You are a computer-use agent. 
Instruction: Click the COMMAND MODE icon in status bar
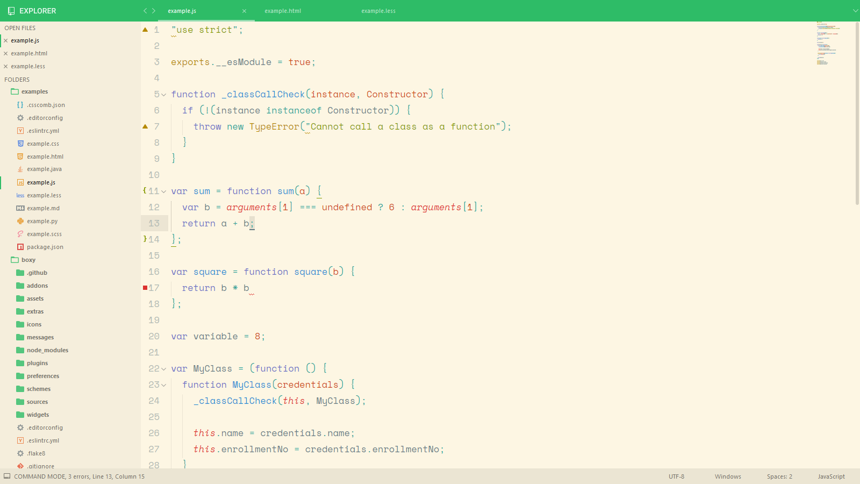coord(8,476)
